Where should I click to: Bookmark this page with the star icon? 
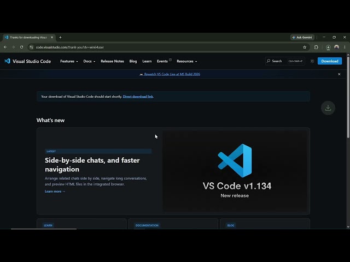[305, 47]
